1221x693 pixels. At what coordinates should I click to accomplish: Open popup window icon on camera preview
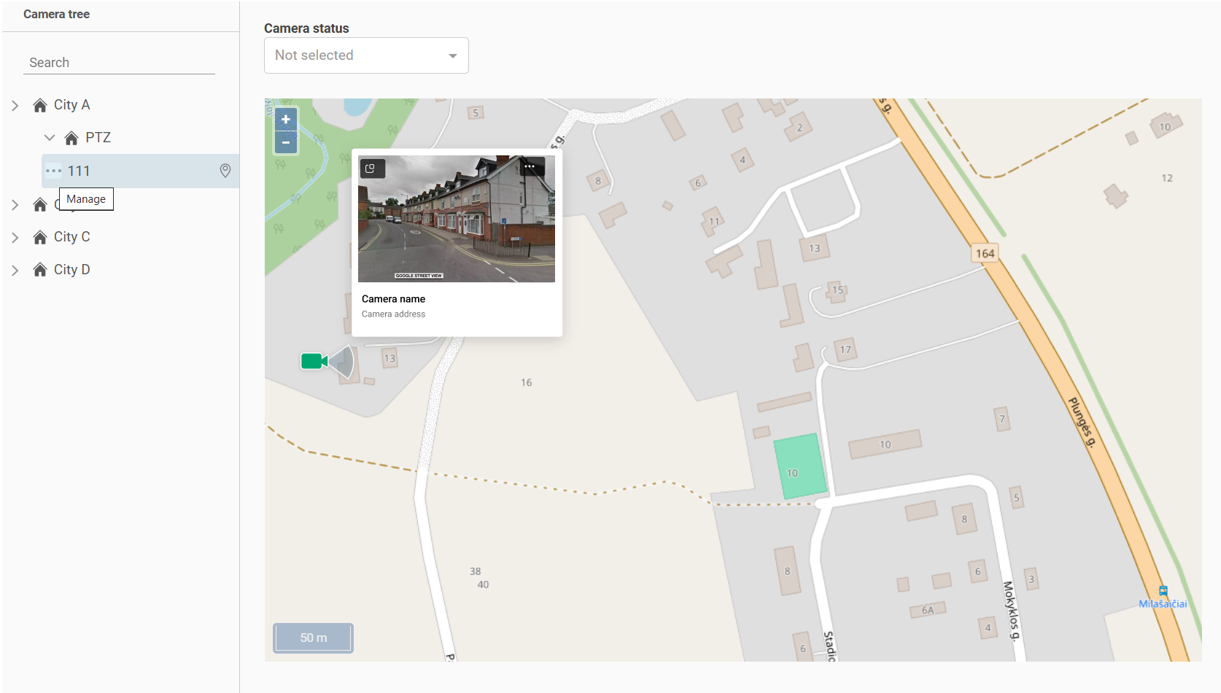[371, 169]
